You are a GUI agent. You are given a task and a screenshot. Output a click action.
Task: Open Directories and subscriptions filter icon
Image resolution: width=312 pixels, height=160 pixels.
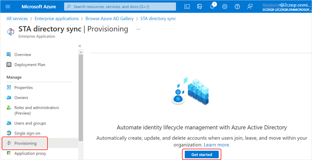click(199, 7)
